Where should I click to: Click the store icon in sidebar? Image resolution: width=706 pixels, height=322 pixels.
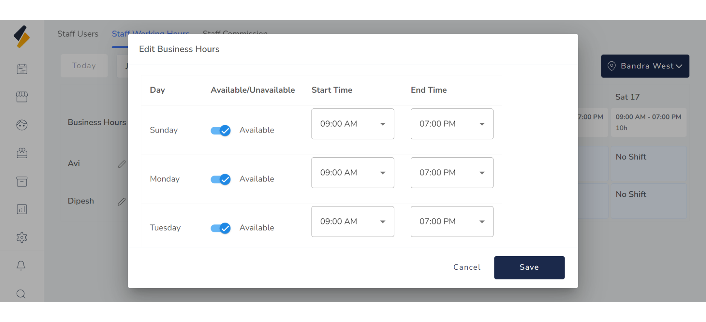coord(22,97)
